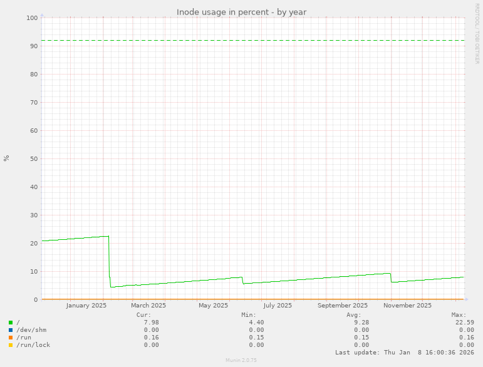Click the 'January 2025' axis label
483x367 pixels.
(x=86, y=306)
